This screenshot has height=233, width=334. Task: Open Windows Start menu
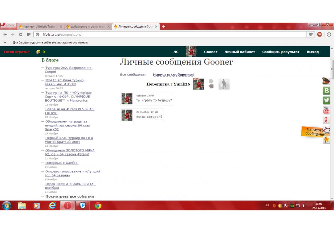pyautogui.click(x=7, y=205)
